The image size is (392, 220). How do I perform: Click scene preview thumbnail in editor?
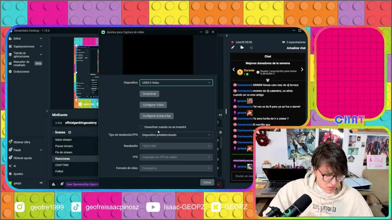86,73
